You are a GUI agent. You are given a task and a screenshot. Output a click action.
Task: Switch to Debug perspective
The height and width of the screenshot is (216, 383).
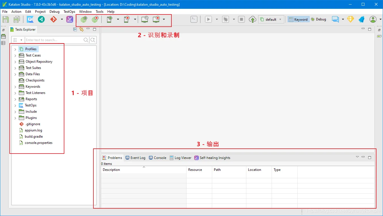318,19
